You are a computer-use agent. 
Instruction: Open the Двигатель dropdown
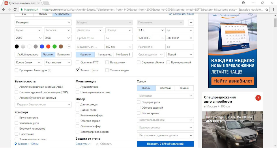click(x=89, y=30)
